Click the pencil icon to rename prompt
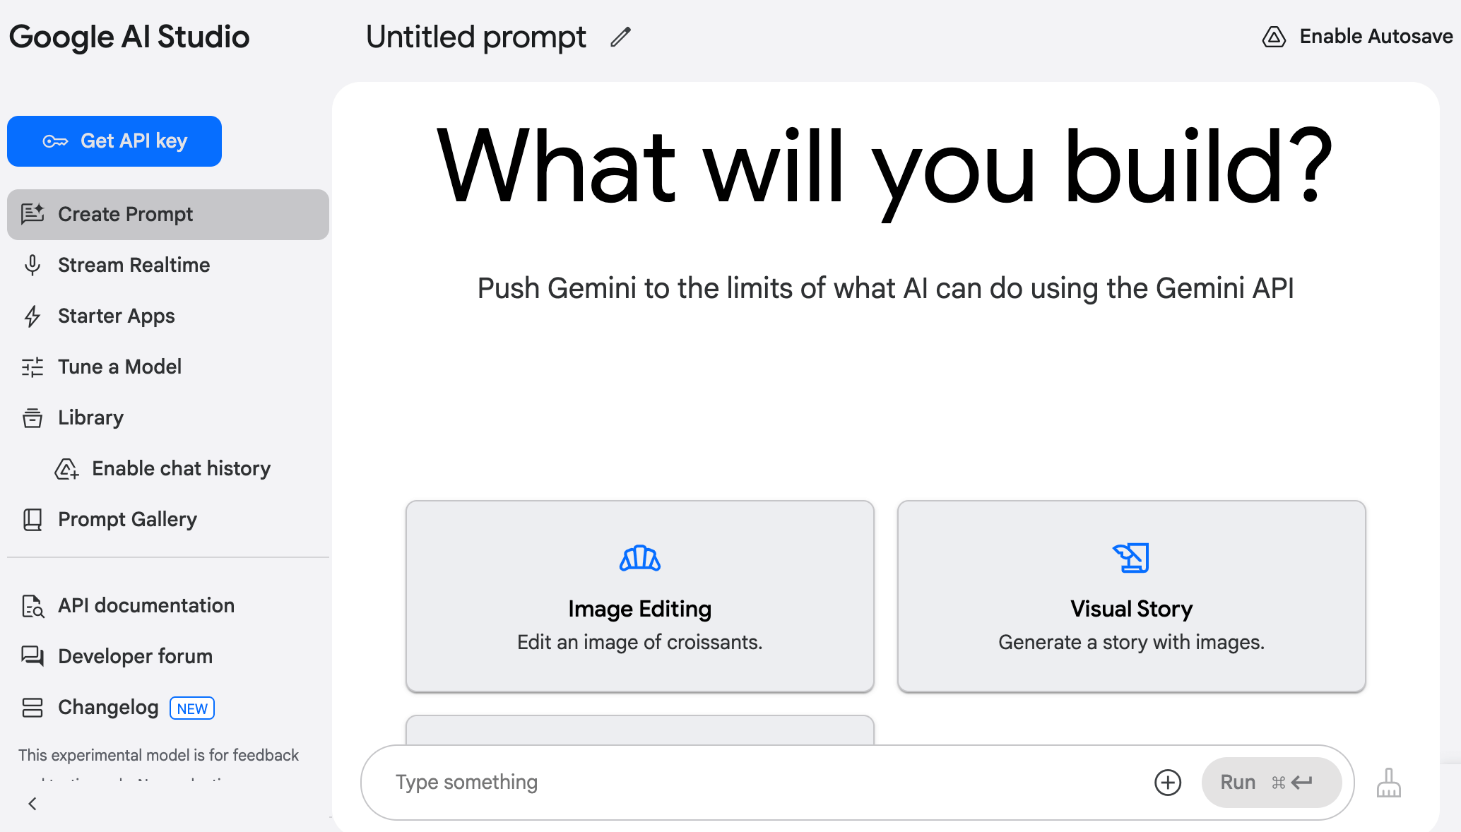The width and height of the screenshot is (1461, 832). (x=620, y=37)
